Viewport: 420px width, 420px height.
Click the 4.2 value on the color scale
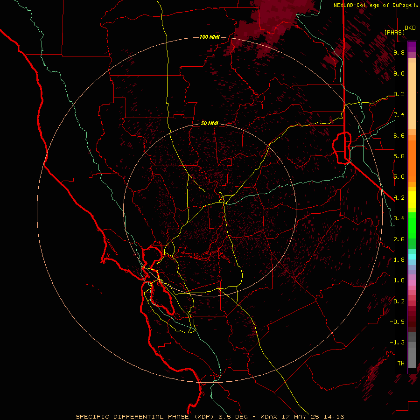point(399,198)
